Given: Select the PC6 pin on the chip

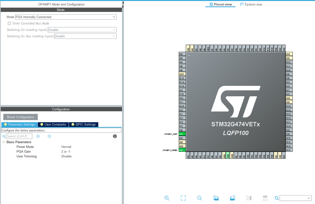Looking at the screenshot, I should 289,94.
